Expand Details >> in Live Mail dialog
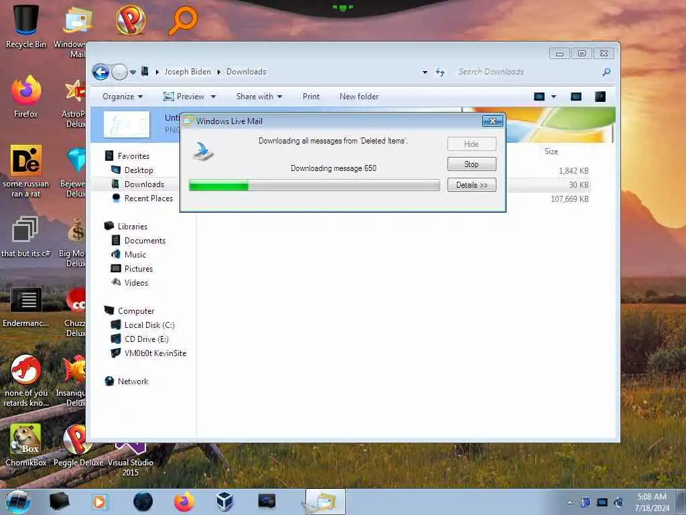The width and height of the screenshot is (686, 515). 472,185
